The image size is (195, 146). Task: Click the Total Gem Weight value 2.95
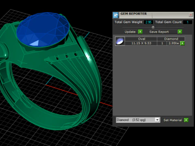click(x=148, y=22)
